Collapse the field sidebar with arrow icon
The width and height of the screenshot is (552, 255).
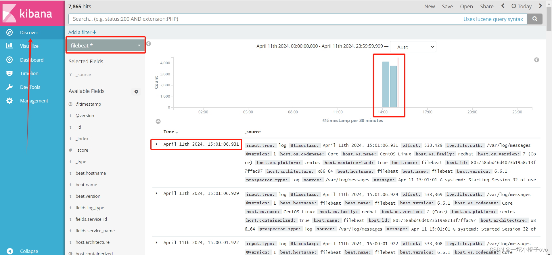coord(149,44)
